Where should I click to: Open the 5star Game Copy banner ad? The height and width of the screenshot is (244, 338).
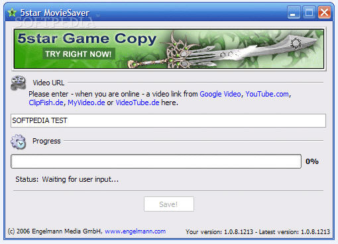(x=169, y=49)
